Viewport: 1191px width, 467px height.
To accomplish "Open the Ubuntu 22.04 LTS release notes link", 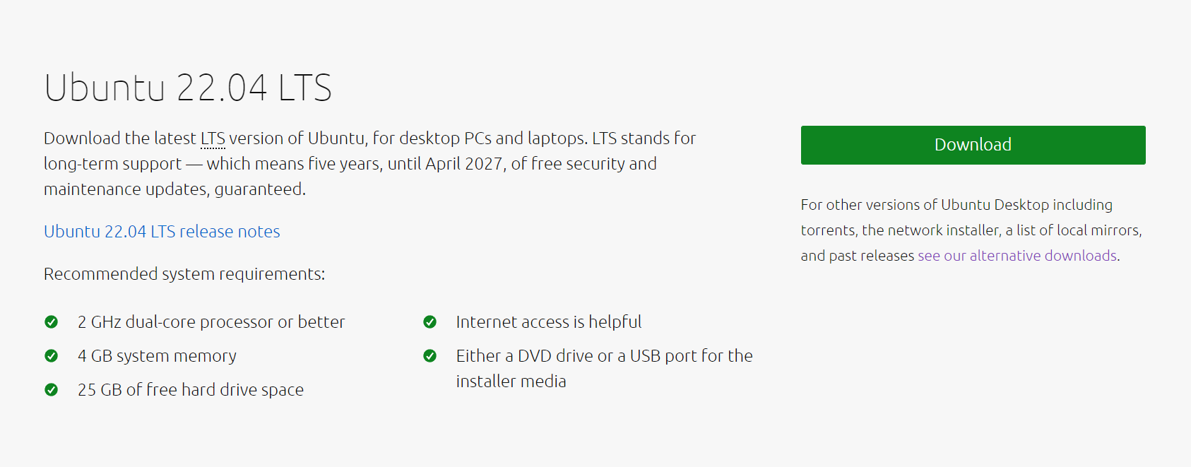I will [162, 232].
